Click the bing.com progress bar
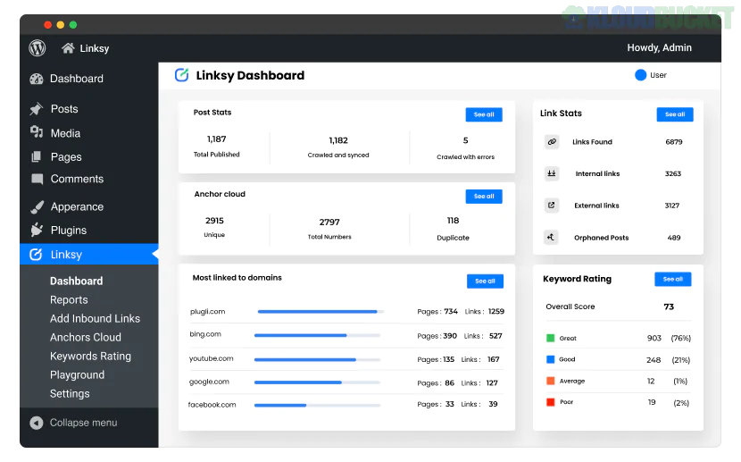The width and height of the screenshot is (741, 462). 317,335
